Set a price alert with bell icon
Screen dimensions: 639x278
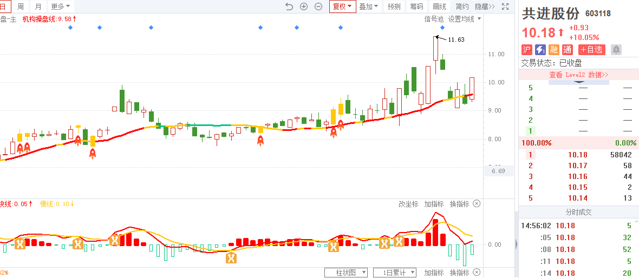[x=616, y=50]
